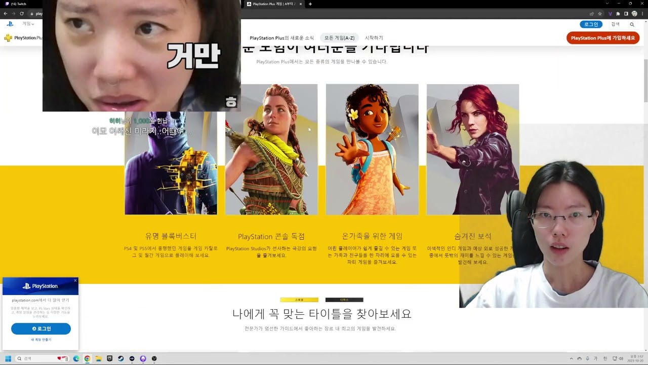Open Microsoft Edge from the taskbar
This screenshot has width=648, height=365.
tap(76, 358)
